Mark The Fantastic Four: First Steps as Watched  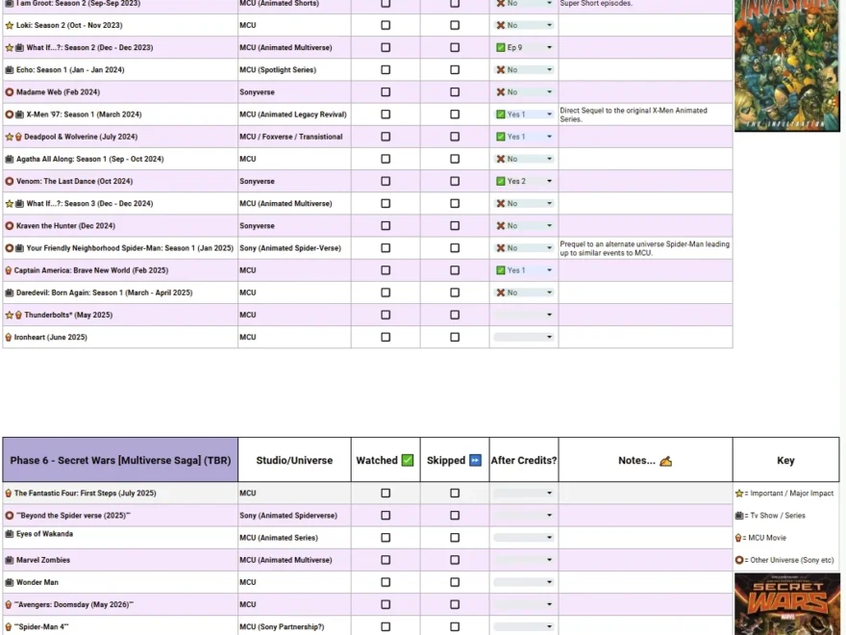(386, 493)
